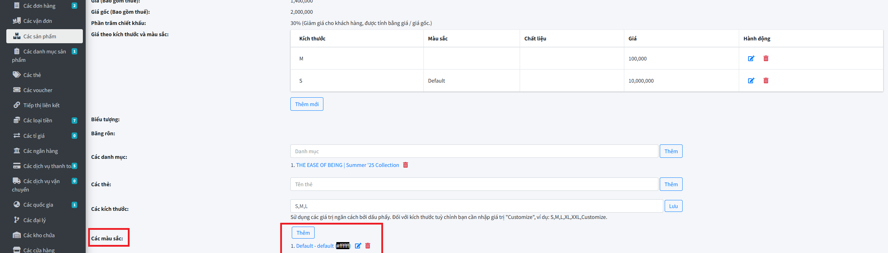Image resolution: width=888 pixels, height=253 pixels.
Task: Click Thêm mới below price table
Action: pos(307,104)
